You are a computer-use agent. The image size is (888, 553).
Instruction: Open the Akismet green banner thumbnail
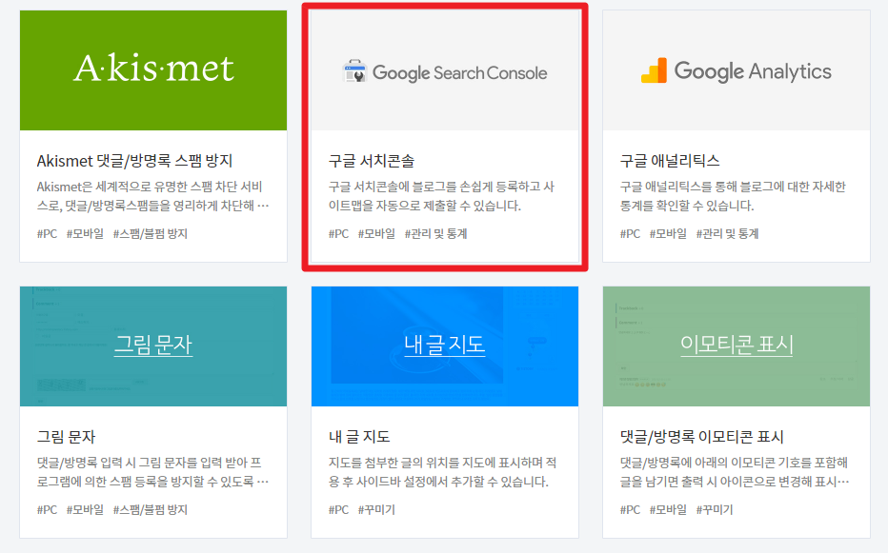[x=153, y=70]
